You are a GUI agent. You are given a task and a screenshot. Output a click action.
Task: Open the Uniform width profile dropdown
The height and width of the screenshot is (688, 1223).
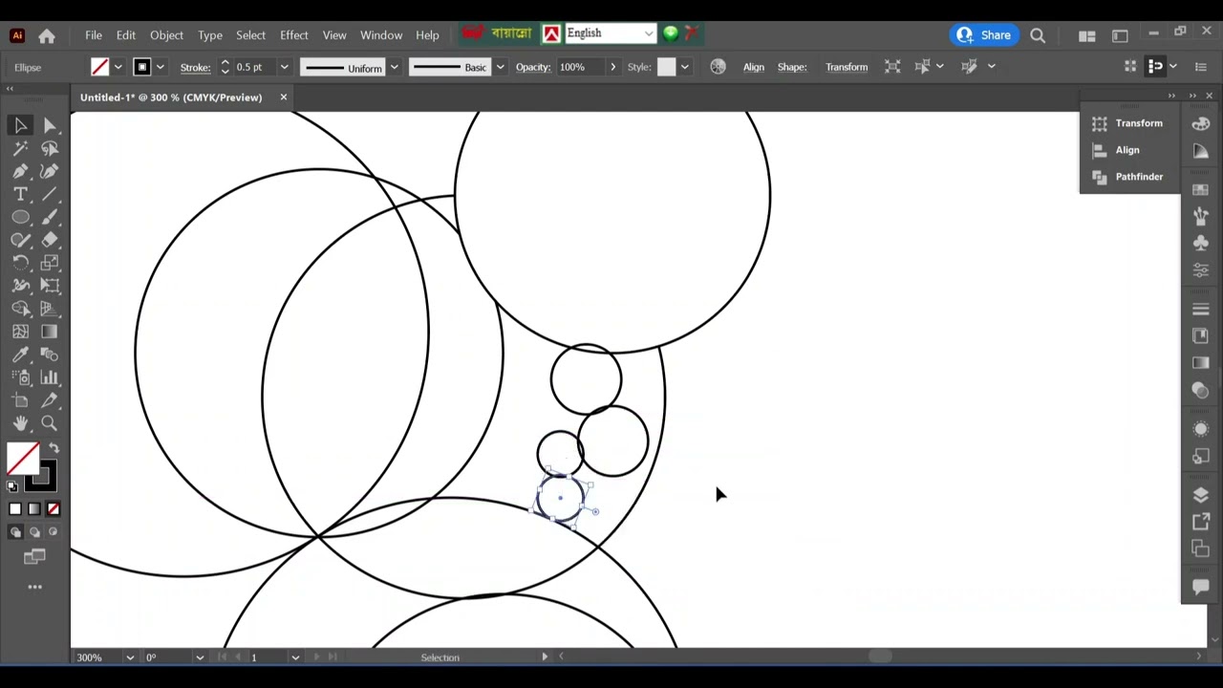coord(394,67)
